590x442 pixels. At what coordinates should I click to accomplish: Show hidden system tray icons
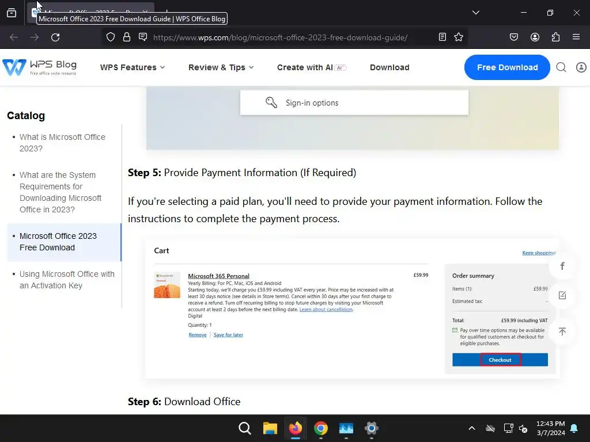[471, 428]
